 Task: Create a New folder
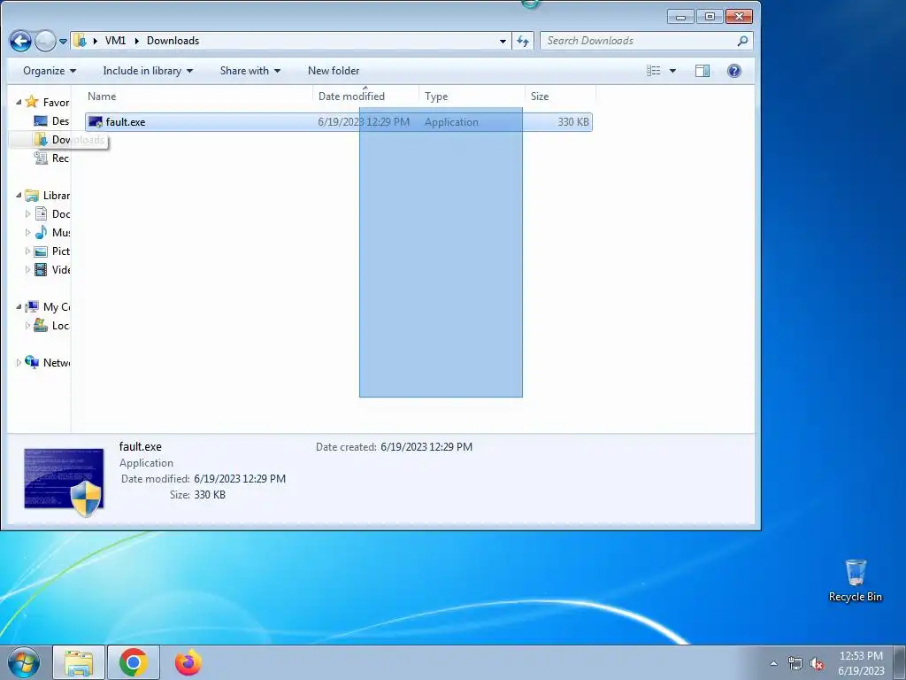pos(334,71)
